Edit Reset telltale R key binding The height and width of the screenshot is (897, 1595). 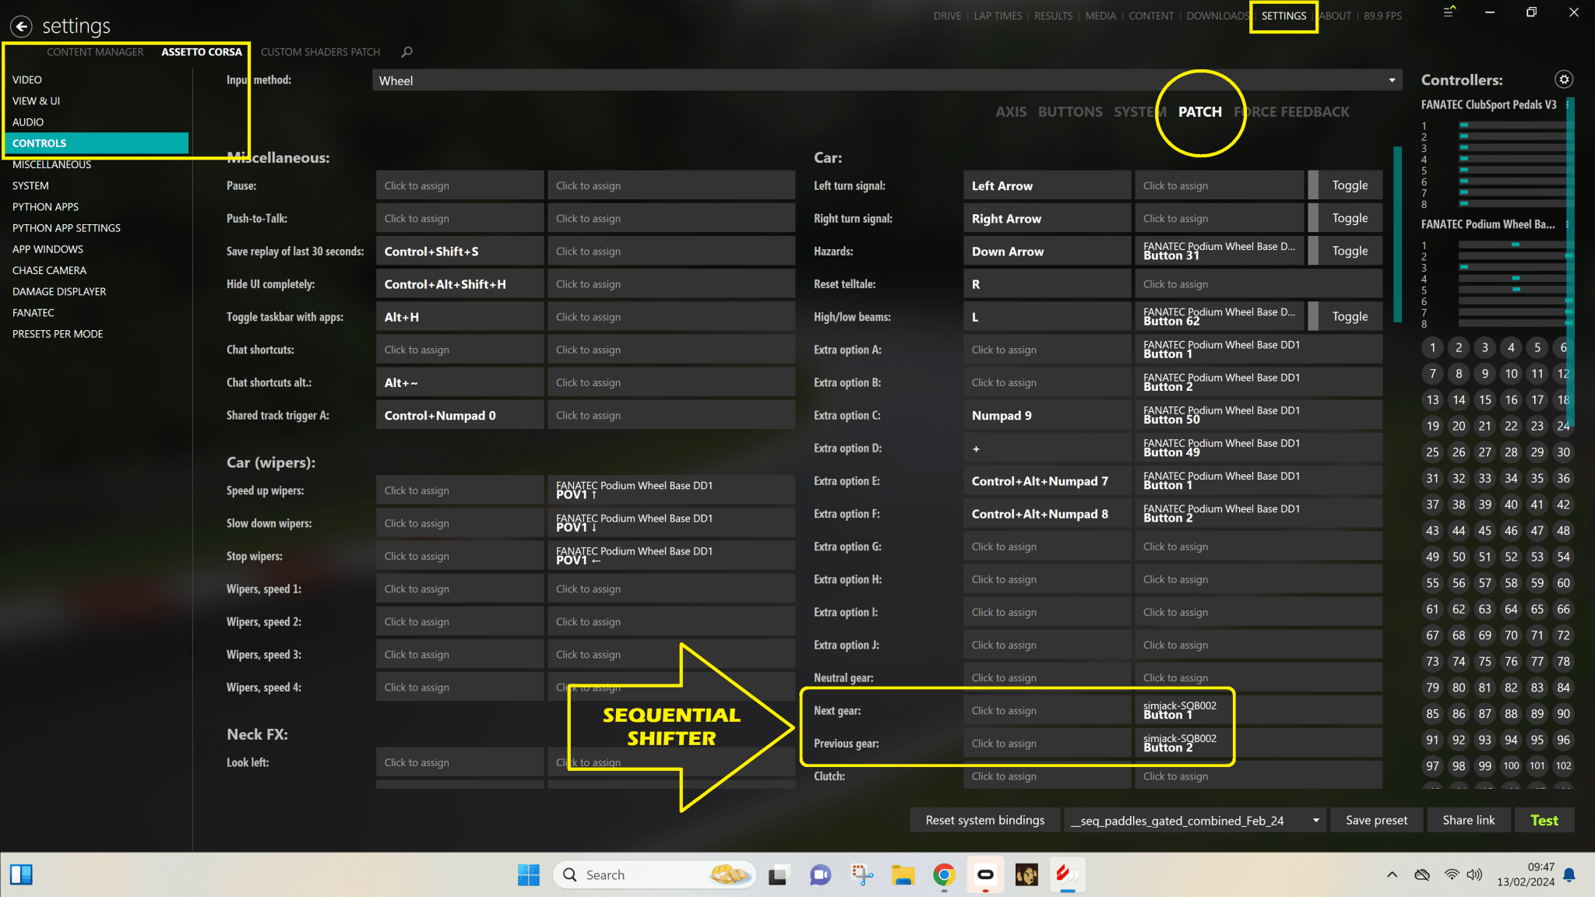click(1047, 283)
